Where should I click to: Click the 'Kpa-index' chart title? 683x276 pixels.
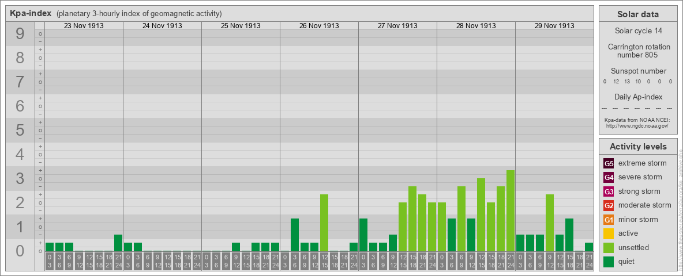click(31, 13)
